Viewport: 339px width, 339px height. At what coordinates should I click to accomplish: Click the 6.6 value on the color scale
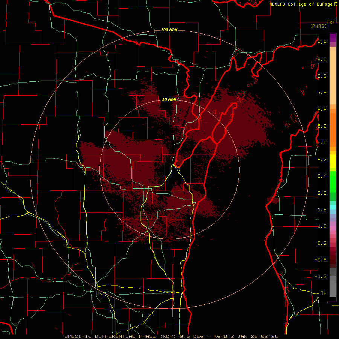[x=322, y=109]
